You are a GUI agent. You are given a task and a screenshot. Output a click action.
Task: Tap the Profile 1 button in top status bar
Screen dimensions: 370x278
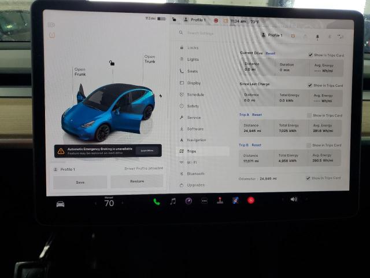(x=195, y=20)
